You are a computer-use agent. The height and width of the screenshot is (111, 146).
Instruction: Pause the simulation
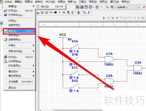(x=108, y=18)
